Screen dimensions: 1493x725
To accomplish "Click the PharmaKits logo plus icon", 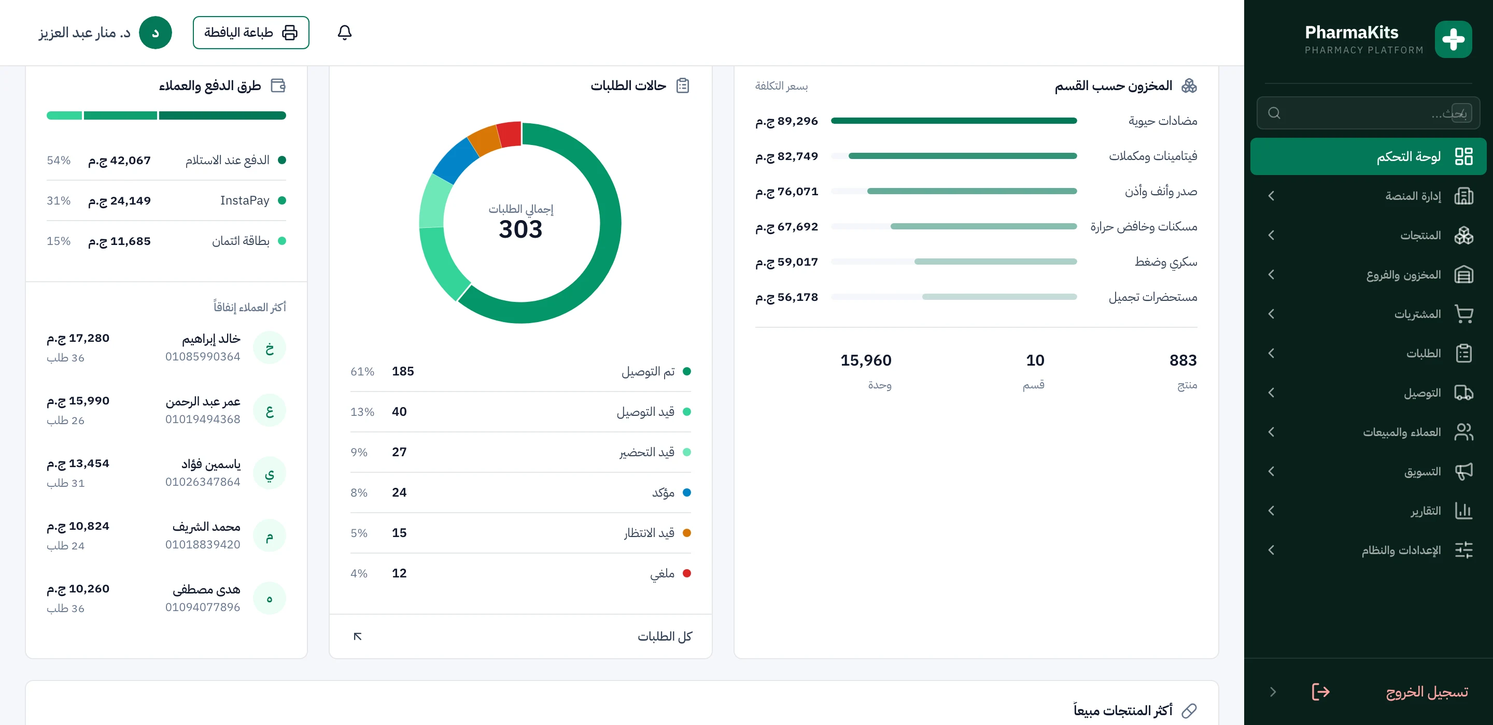I will click(1453, 39).
